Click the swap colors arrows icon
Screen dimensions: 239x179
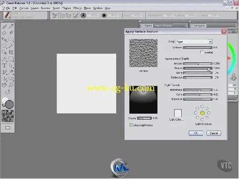[x=3, y=106]
